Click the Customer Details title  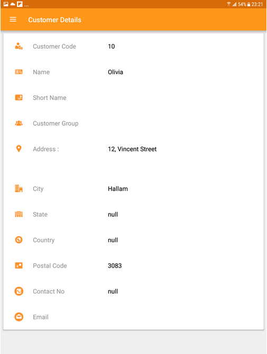pos(55,20)
